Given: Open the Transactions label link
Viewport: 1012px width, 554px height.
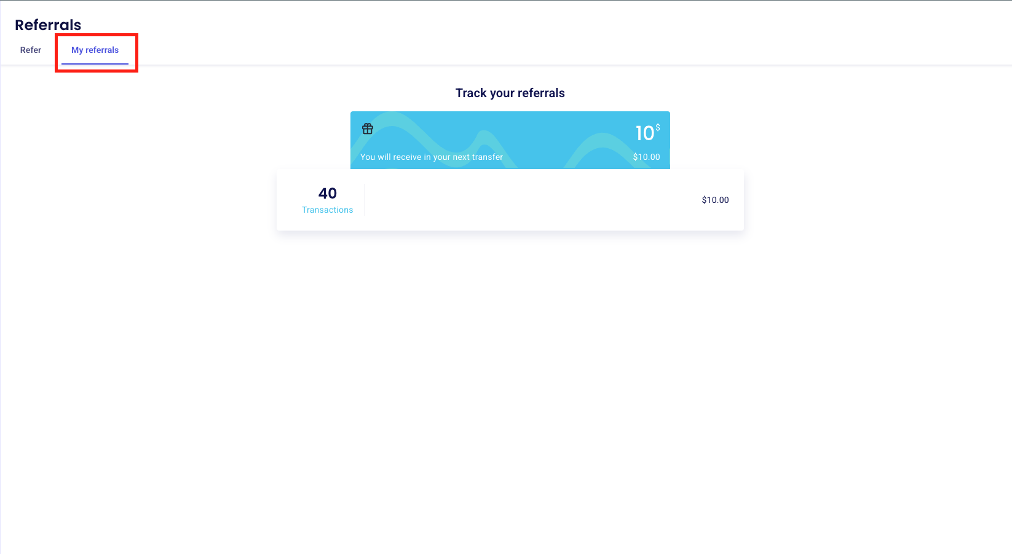Looking at the screenshot, I should click(x=328, y=210).
